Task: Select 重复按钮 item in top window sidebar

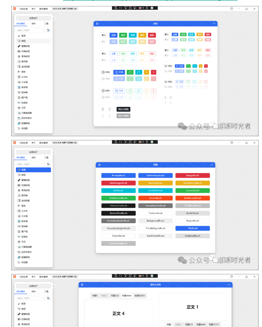Action: 34,46
